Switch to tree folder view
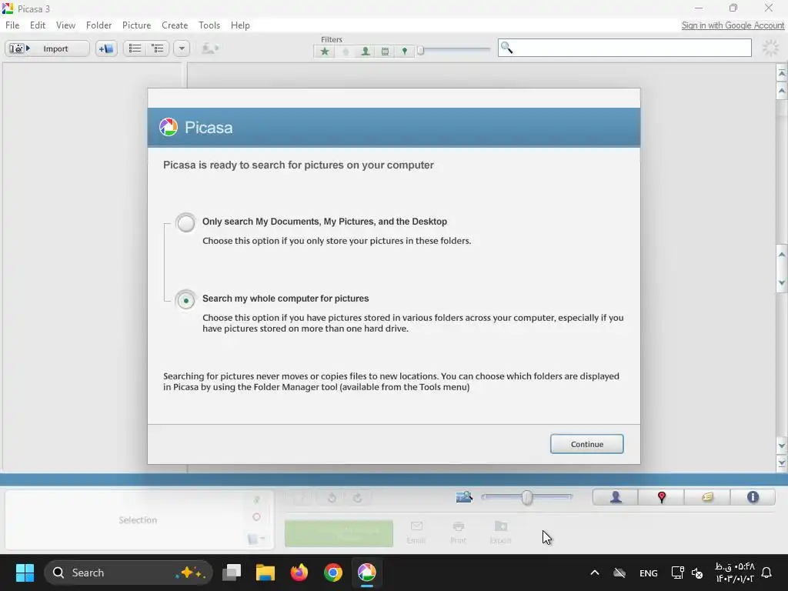Screen dimensions: 788x591 (x=158, y=48)
